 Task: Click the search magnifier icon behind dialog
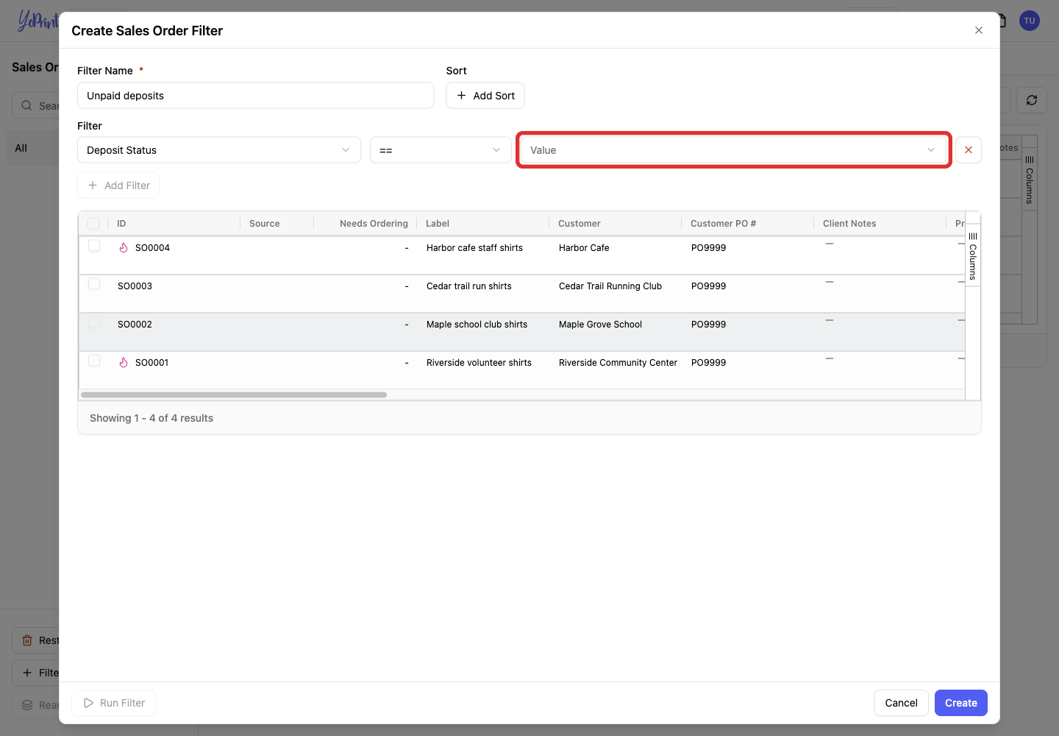click(x=26, y=105)
